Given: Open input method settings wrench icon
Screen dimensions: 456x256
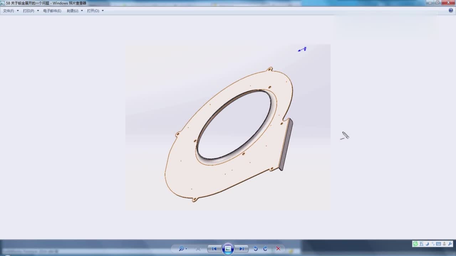Looking at the screenshot, I should click(450, 244).
